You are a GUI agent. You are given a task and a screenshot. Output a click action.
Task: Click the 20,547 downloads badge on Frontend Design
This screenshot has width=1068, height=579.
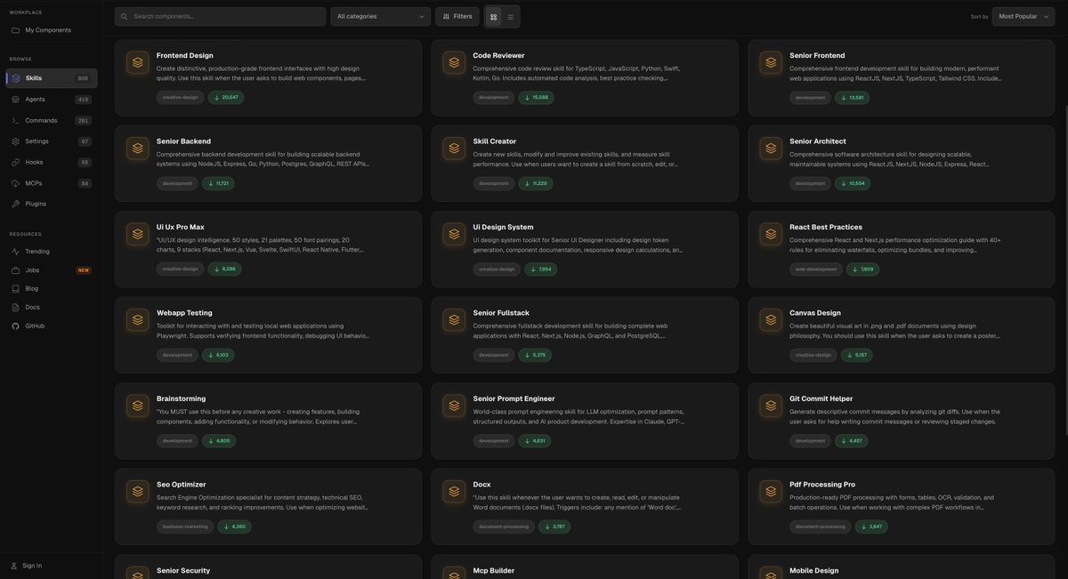tap(226, 98)
